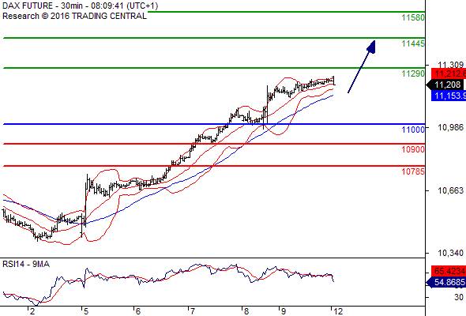Viewport: 466px width, 316px height.
Task: Click date label 9 on time axis
Action: click(284, 311)
